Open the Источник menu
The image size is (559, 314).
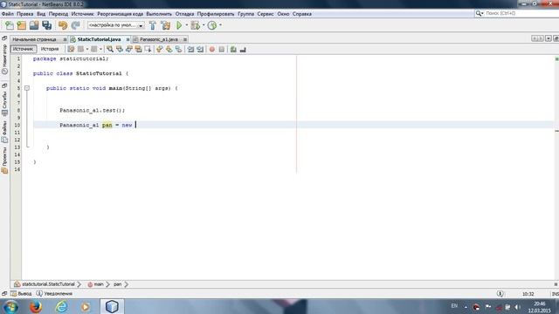coord(82,14)
